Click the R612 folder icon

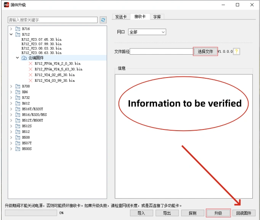18,103
